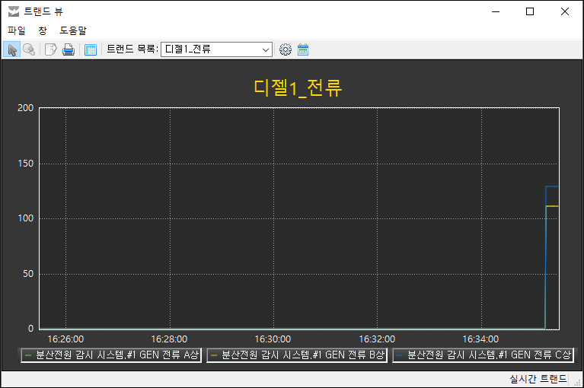
Task: Click the 100 value axis label
Action: 26,218
